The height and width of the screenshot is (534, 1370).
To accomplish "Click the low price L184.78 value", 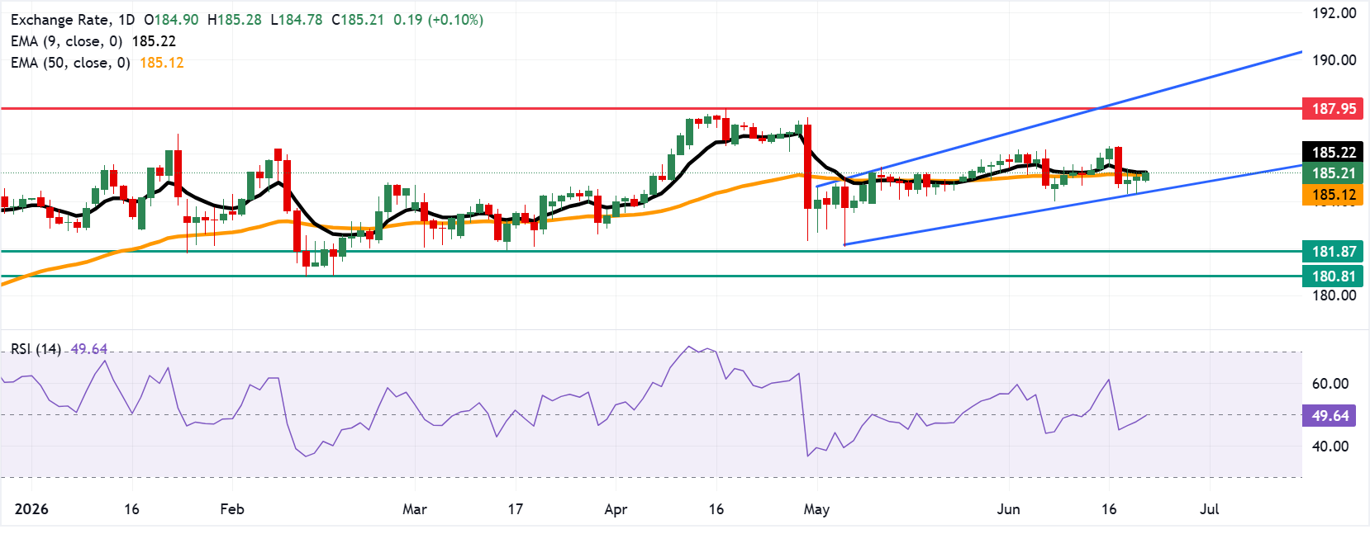I will [297, 19].
